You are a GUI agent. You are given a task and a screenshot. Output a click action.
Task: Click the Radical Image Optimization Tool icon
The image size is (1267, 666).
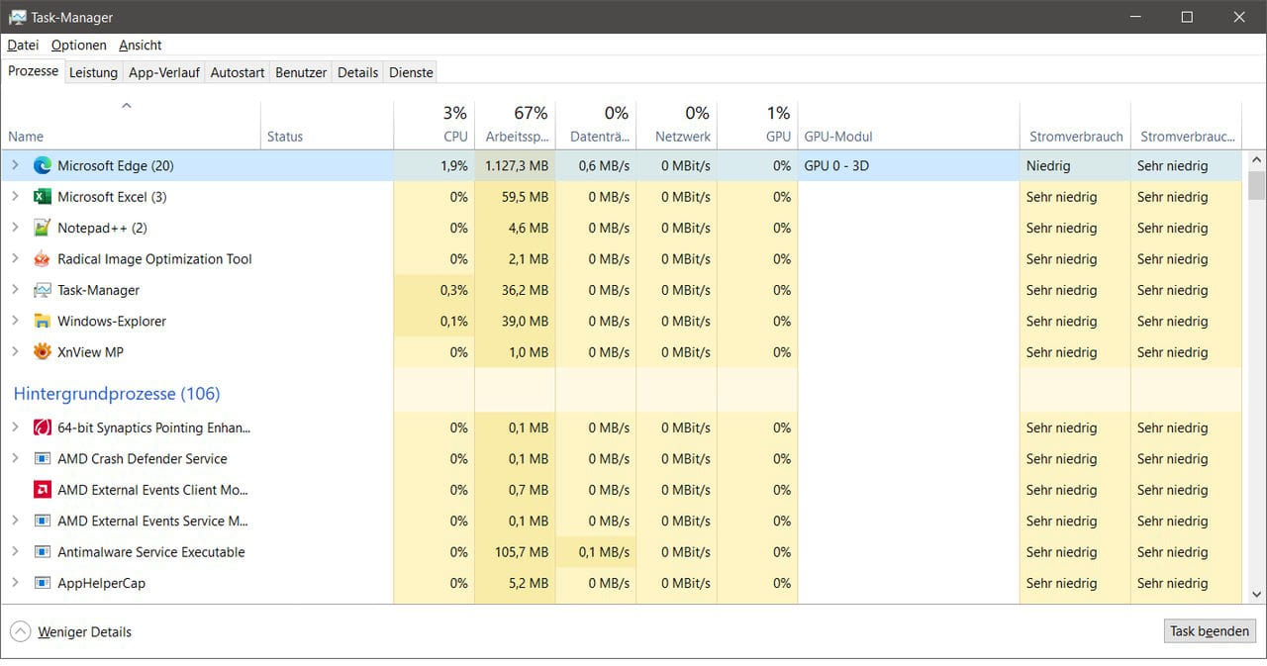pyautogui.click(x=42, y=259)
